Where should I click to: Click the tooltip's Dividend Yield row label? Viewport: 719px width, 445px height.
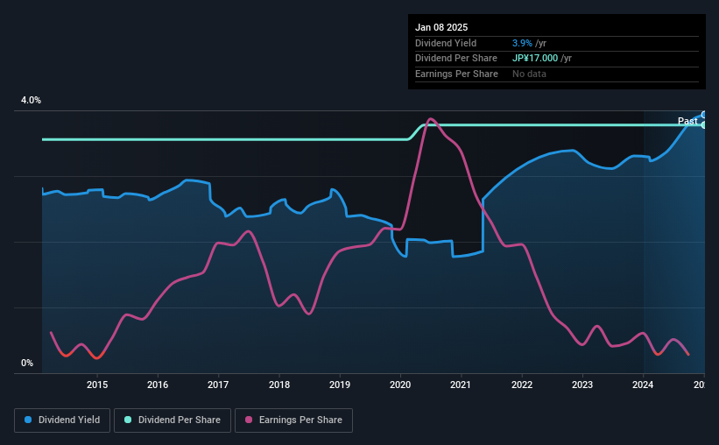[x=446, y=43]
